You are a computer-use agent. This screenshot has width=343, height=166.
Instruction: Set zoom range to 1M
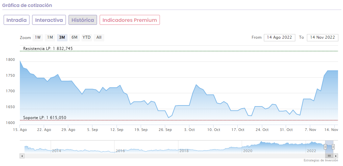[x=50, y=37]
